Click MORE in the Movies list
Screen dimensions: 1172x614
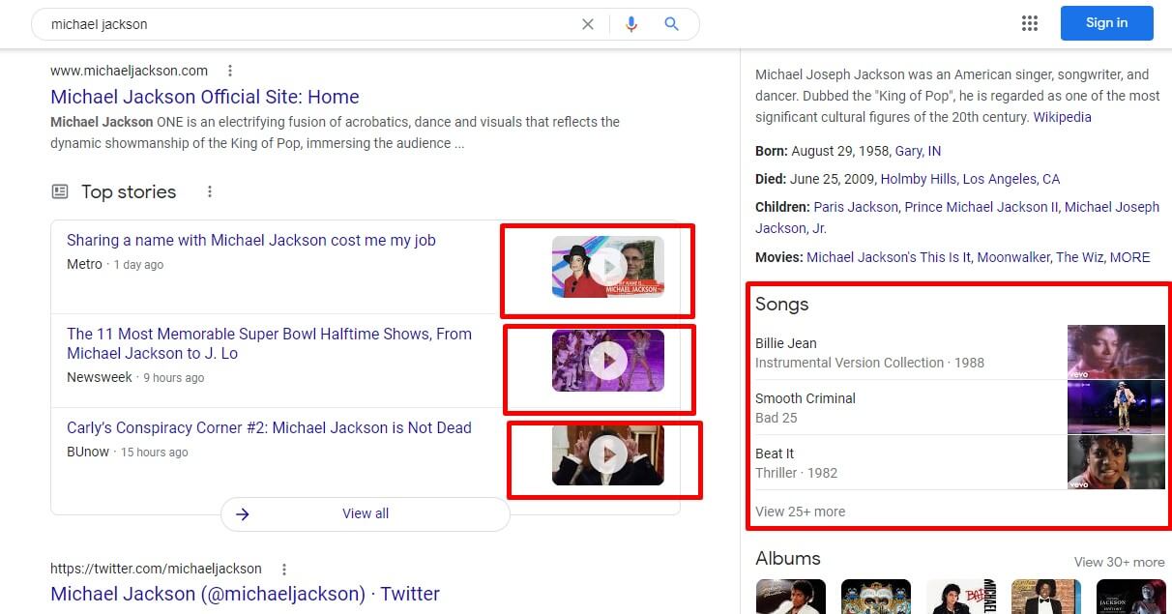[1130, 257]
